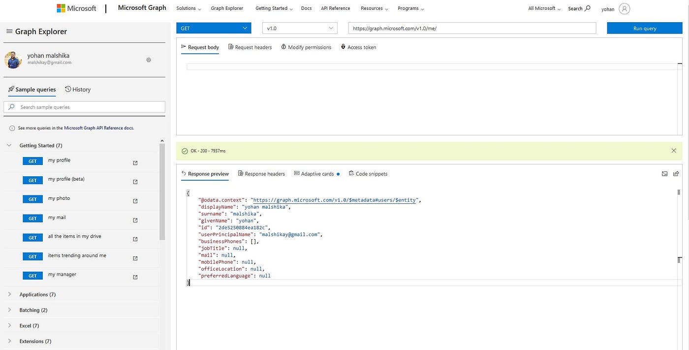Open the 'my photo' external doc link icon
Screen dimensions: 689x350
click(135, 201)
